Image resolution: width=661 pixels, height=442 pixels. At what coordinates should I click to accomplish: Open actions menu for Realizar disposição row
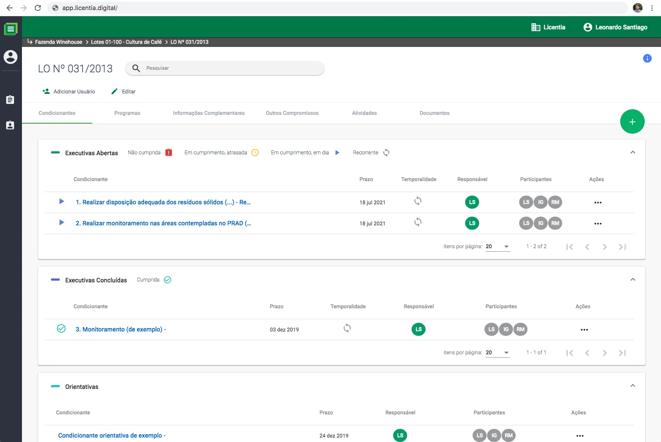coord(598,203)
